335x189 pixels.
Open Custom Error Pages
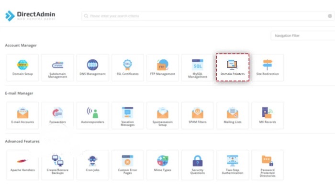click(128, 165)
